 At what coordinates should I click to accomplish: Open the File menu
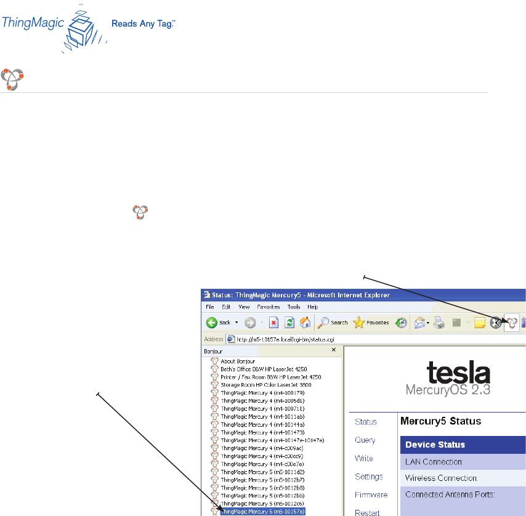[x=210, y=307]
